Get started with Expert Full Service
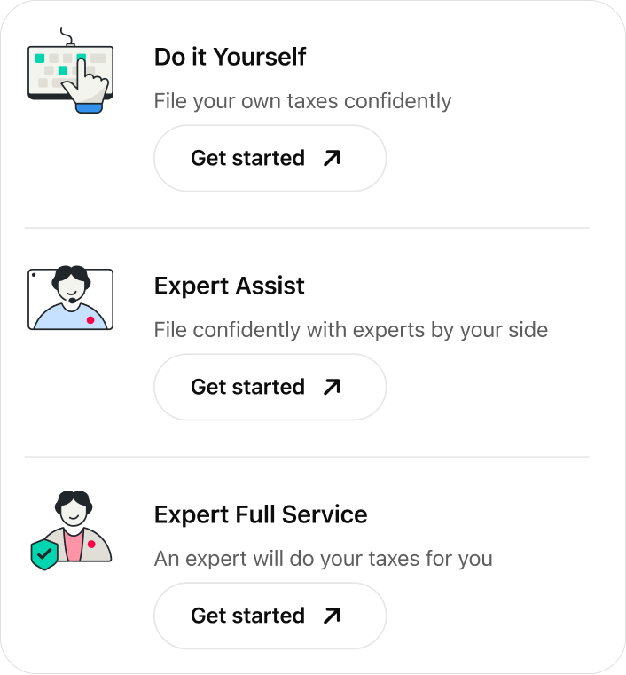The height and width of the screenshot is (675, 626). coord(270,616)
